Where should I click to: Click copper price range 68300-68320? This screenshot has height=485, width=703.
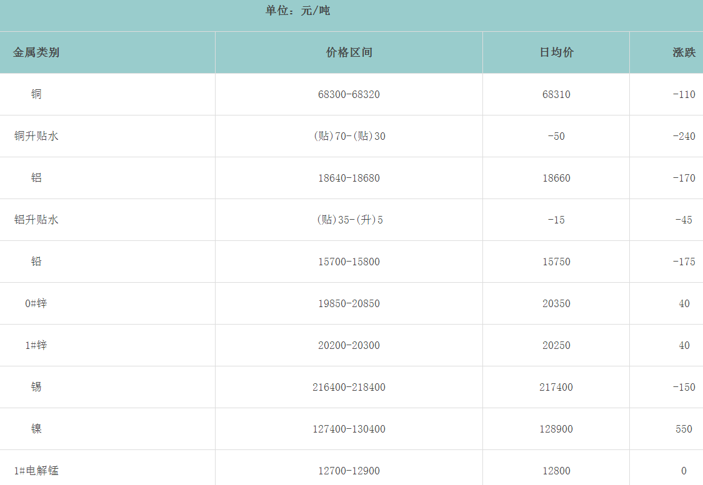pos(349,95)
